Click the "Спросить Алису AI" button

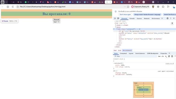click(x=140, y=7)
